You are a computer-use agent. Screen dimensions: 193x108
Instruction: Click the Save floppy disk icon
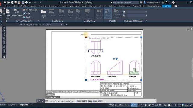12,2
